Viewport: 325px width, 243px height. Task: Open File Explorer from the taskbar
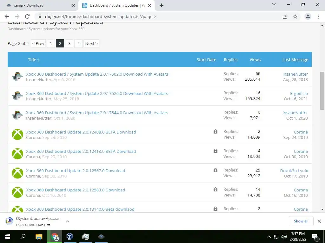(39, 237)
